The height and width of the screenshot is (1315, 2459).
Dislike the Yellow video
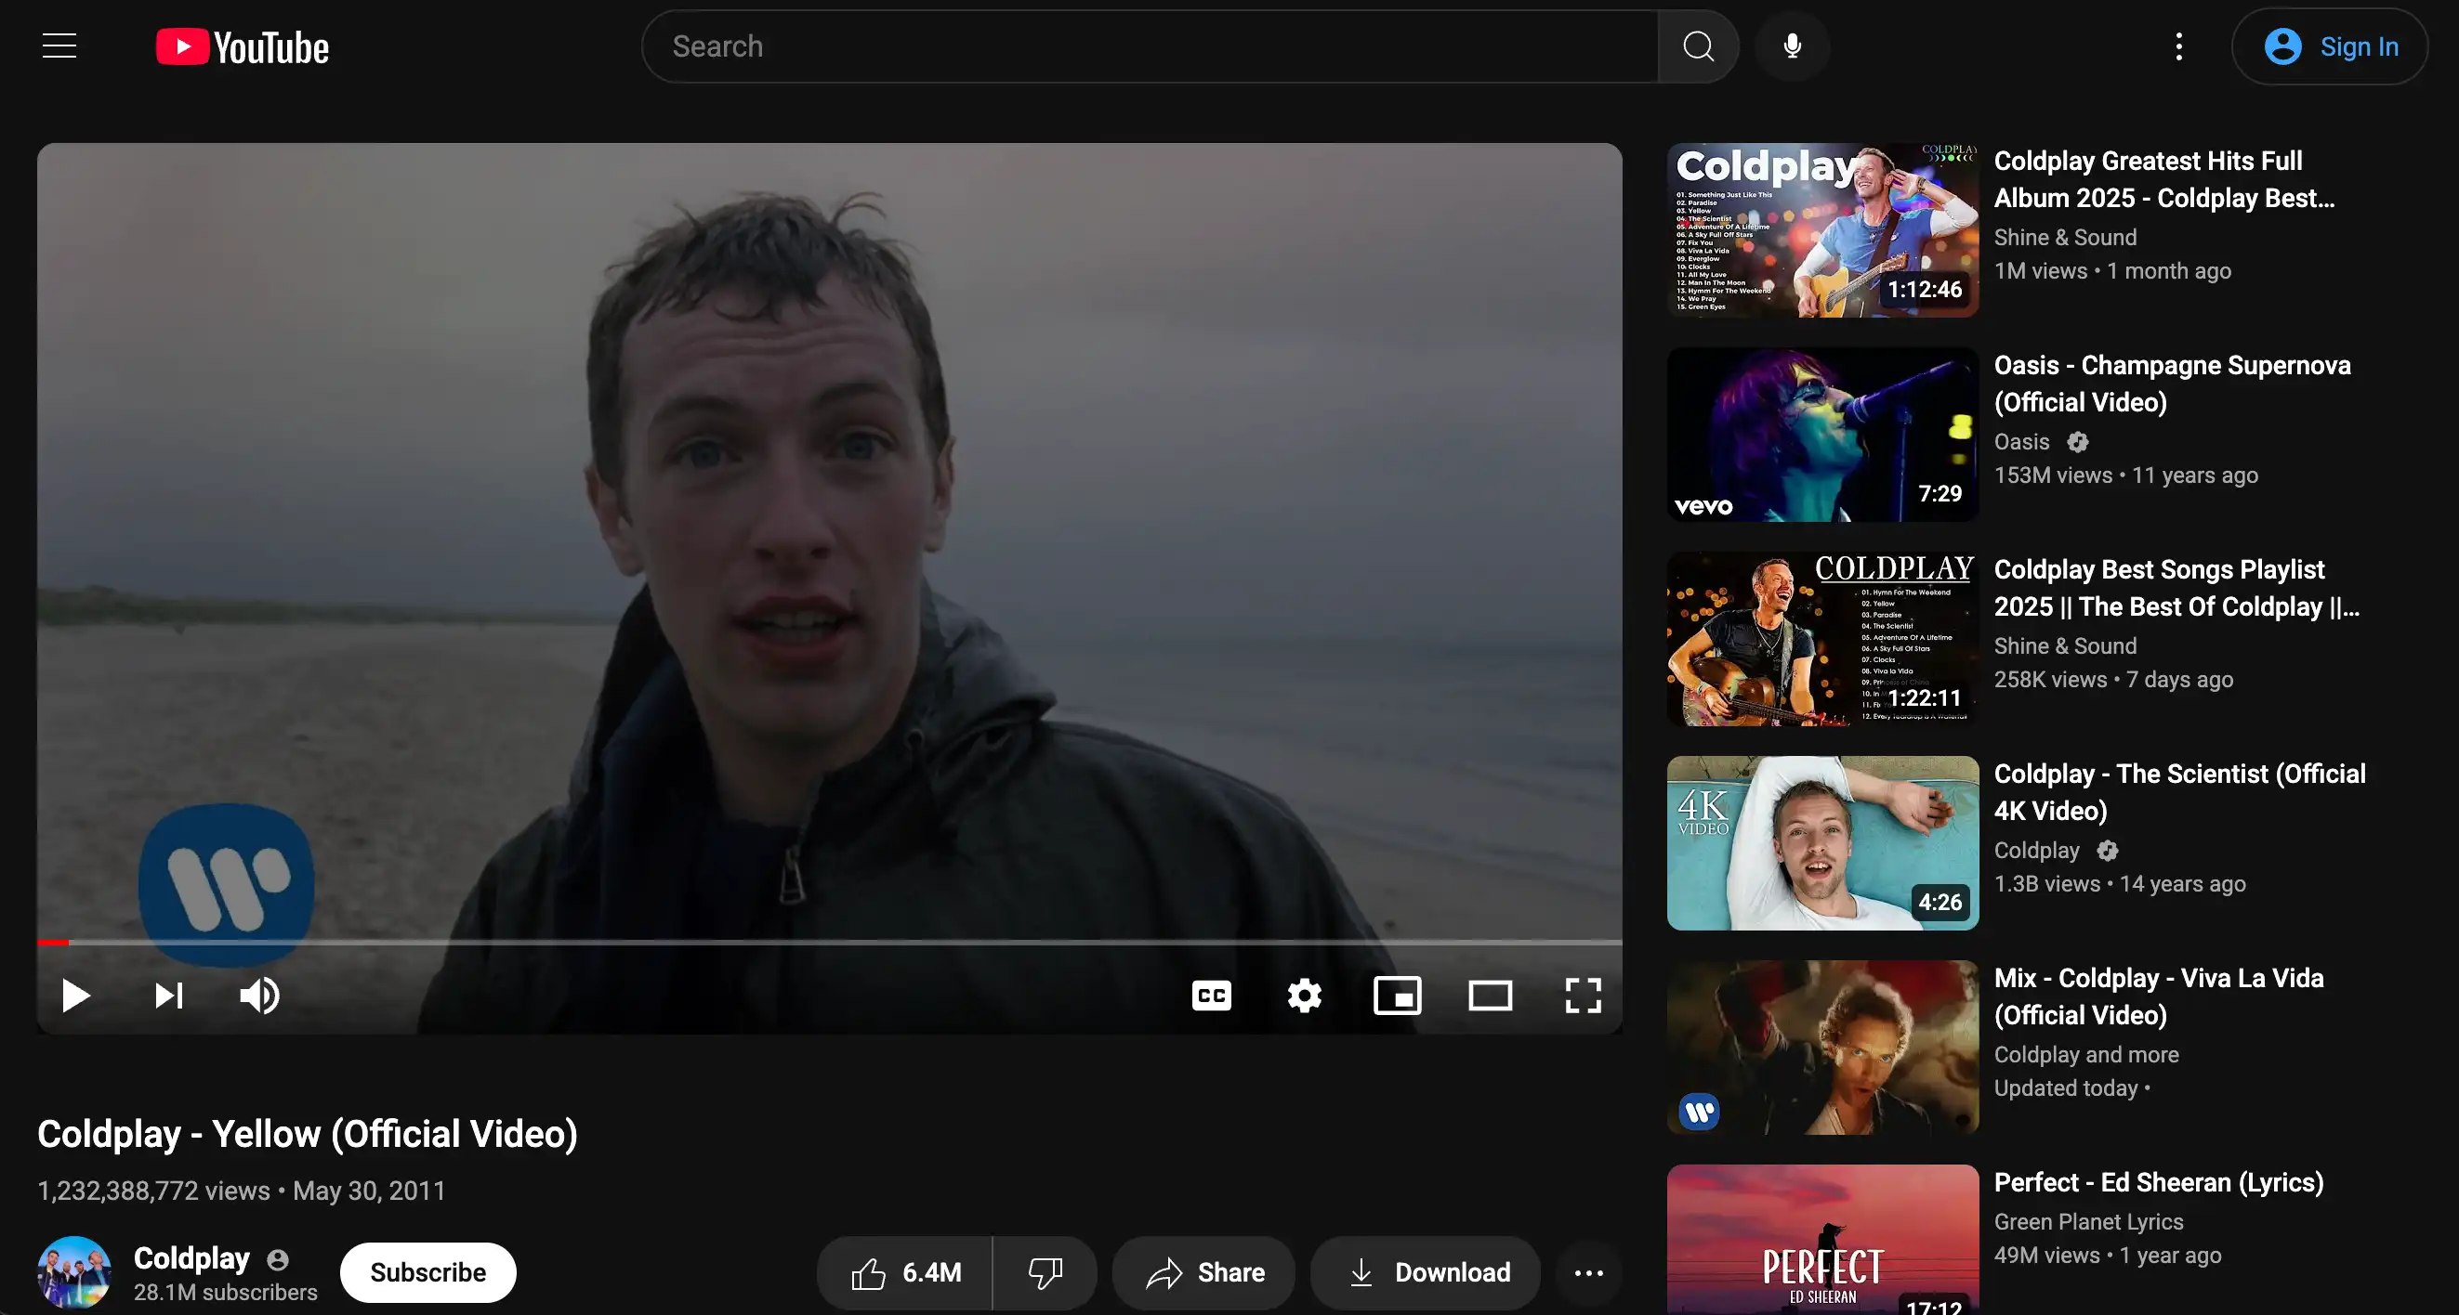tap(1045, 1272)
